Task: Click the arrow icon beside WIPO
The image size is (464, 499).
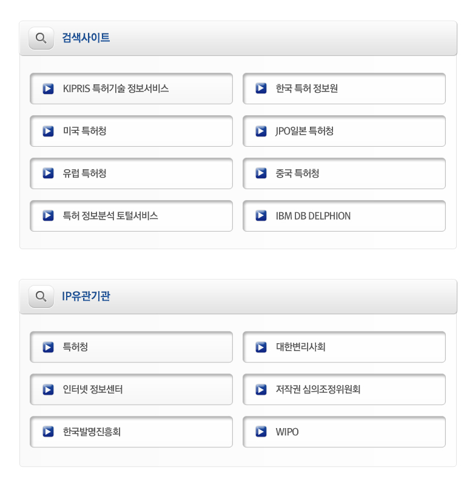Action: coord(261,432)
